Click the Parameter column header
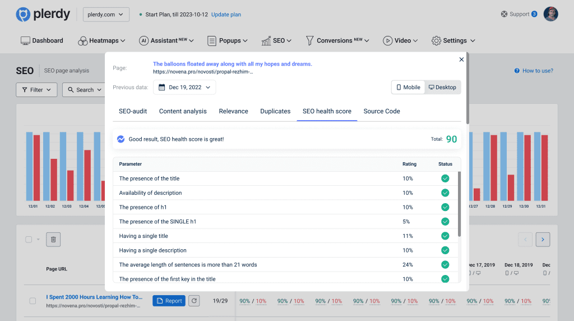The height and width of the screenshot is (321, 574). click(x=130, y=164)
